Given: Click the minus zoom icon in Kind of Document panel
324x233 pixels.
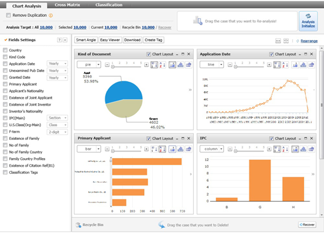Looking at the screenshot, I should (x=107, y=65).
